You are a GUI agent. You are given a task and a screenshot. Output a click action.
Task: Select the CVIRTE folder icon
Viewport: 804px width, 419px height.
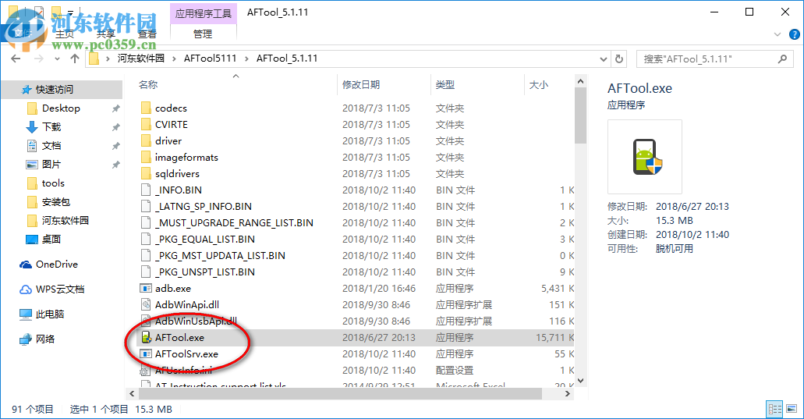click(146, 124)
